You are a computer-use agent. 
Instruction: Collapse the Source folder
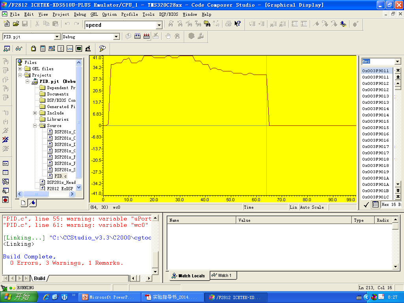(35, 125)
